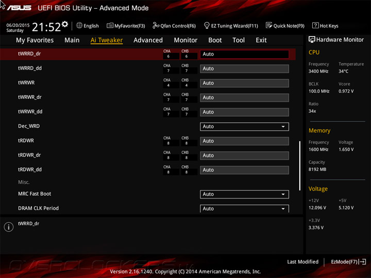The width and height of the screenshot is (371, 278).
Task: Select the tWRWR_dd row label
Action: click(30, 112)
